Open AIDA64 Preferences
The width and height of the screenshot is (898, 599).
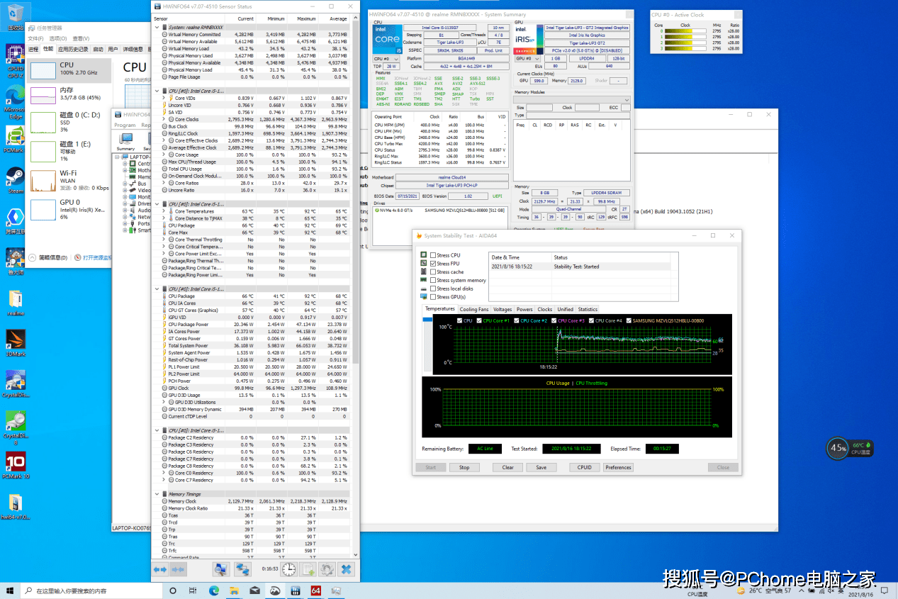pos(618,467)
